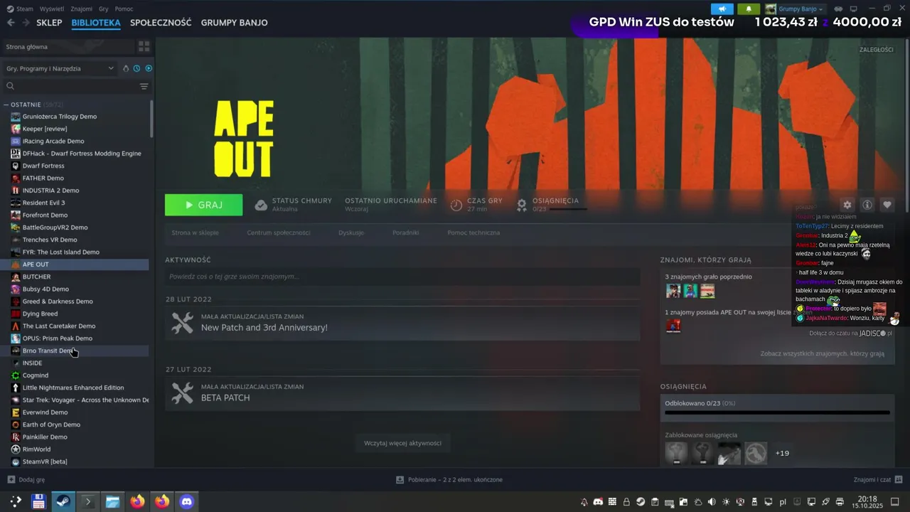Toggle the ready-to-play filter icon
910x512 pixels.
tap(149, 68)
